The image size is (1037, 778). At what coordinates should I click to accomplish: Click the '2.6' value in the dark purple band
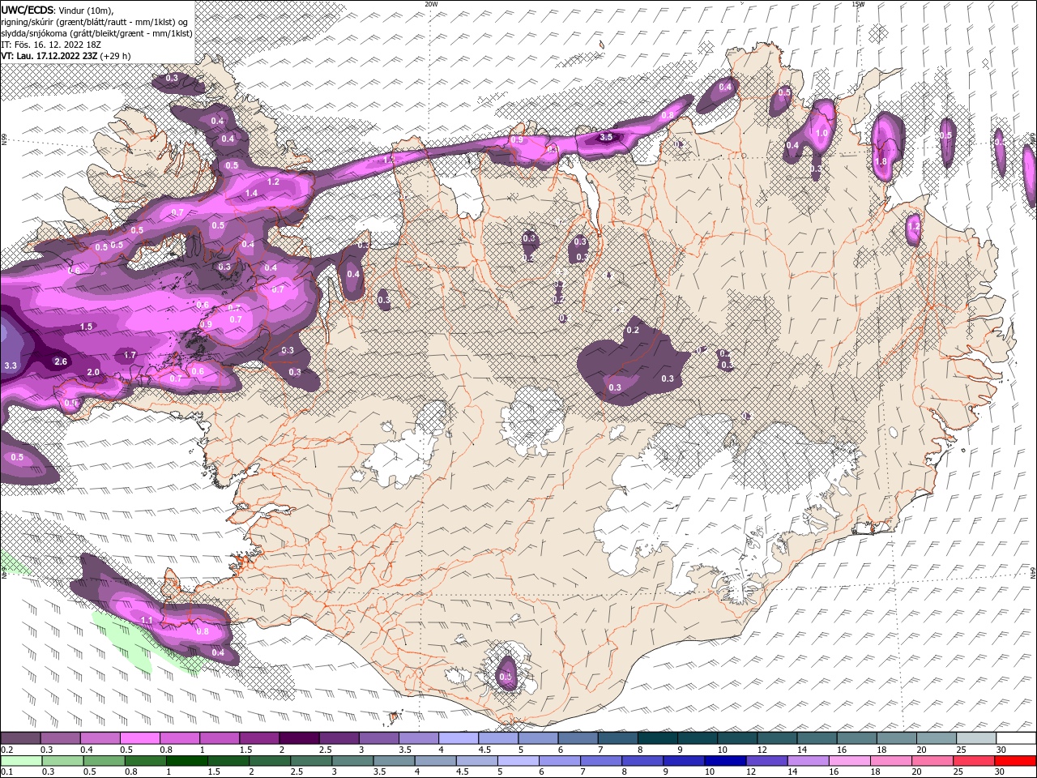pyautogui.click(x=61, y=361)
